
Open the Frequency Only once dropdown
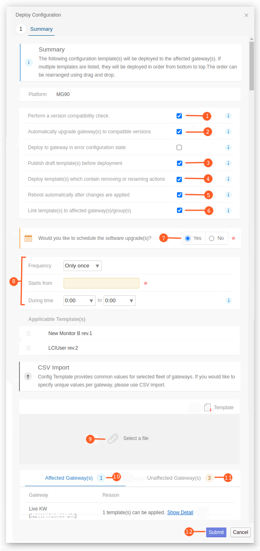83,266
